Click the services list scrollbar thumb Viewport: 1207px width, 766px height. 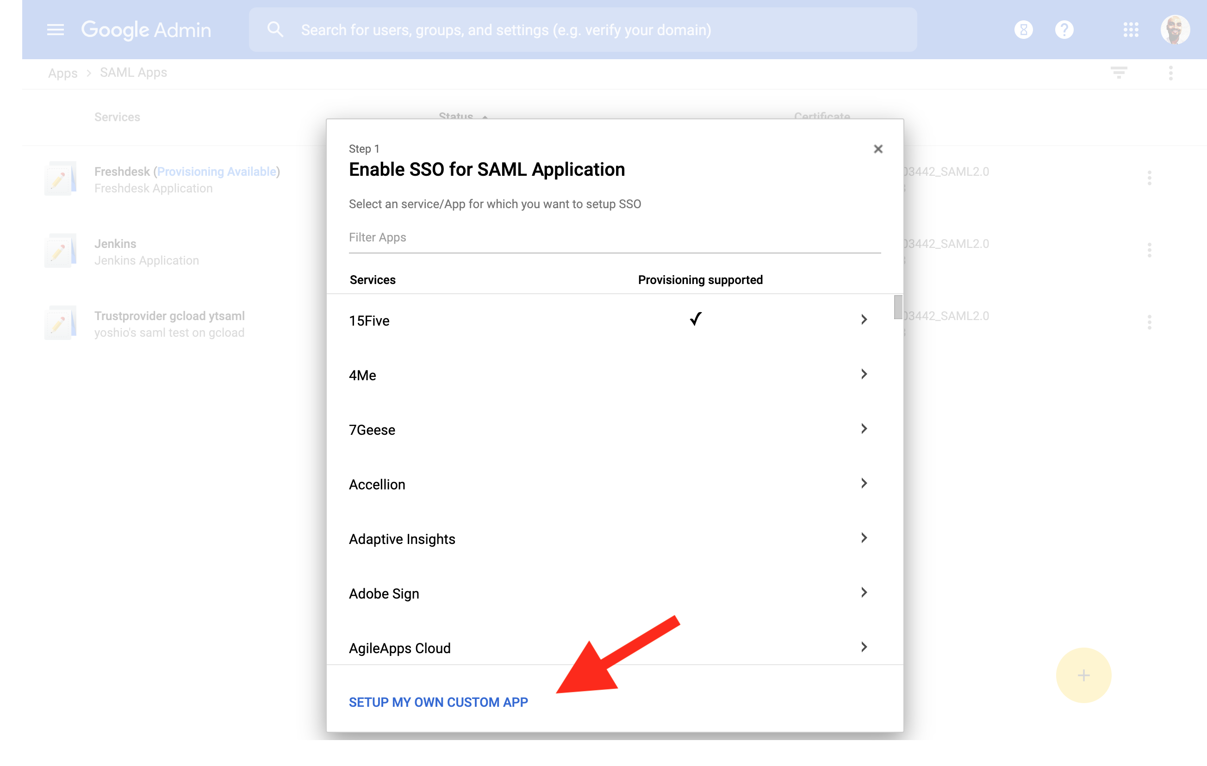[898, 307]
